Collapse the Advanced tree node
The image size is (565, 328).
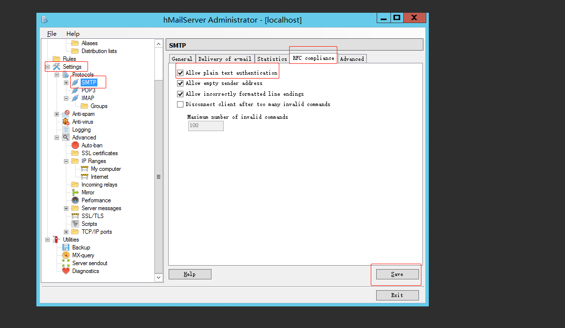pos(57,138)
